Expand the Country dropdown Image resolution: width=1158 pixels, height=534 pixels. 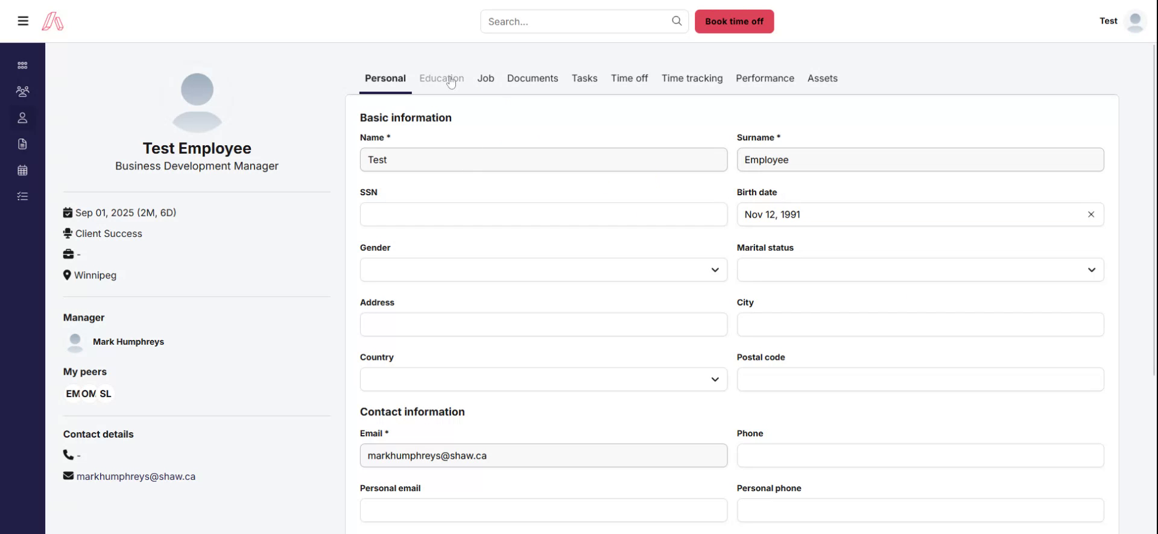[543, 379]
